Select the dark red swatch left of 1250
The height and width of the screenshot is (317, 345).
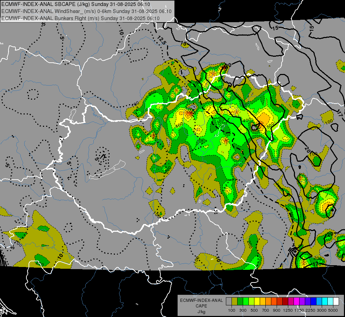tap(285, 302)
